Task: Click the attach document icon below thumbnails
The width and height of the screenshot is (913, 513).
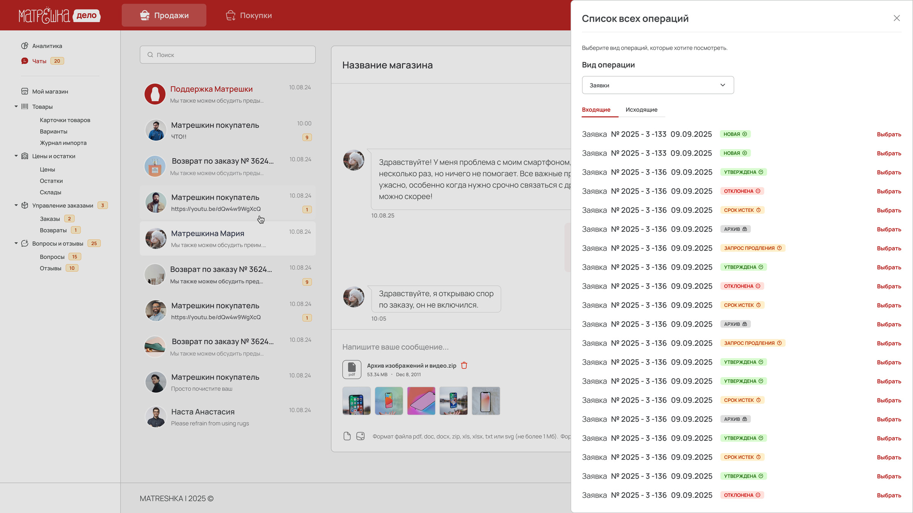Action: [347, 436]
